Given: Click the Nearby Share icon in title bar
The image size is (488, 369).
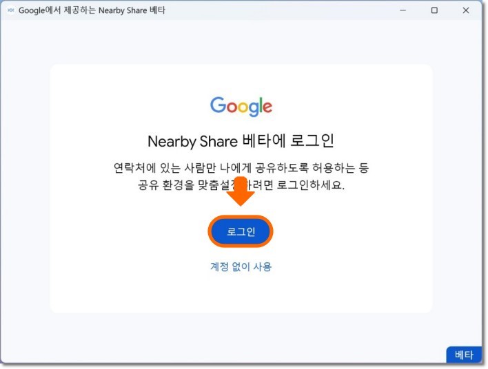Looking at the screenshot, I should (11, 10).
